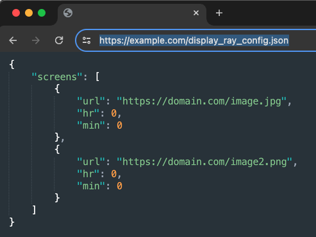Click "url" key in first screen object
This screenshot has height=237, width=316.
pyautogui.click(x=91, y=101)
